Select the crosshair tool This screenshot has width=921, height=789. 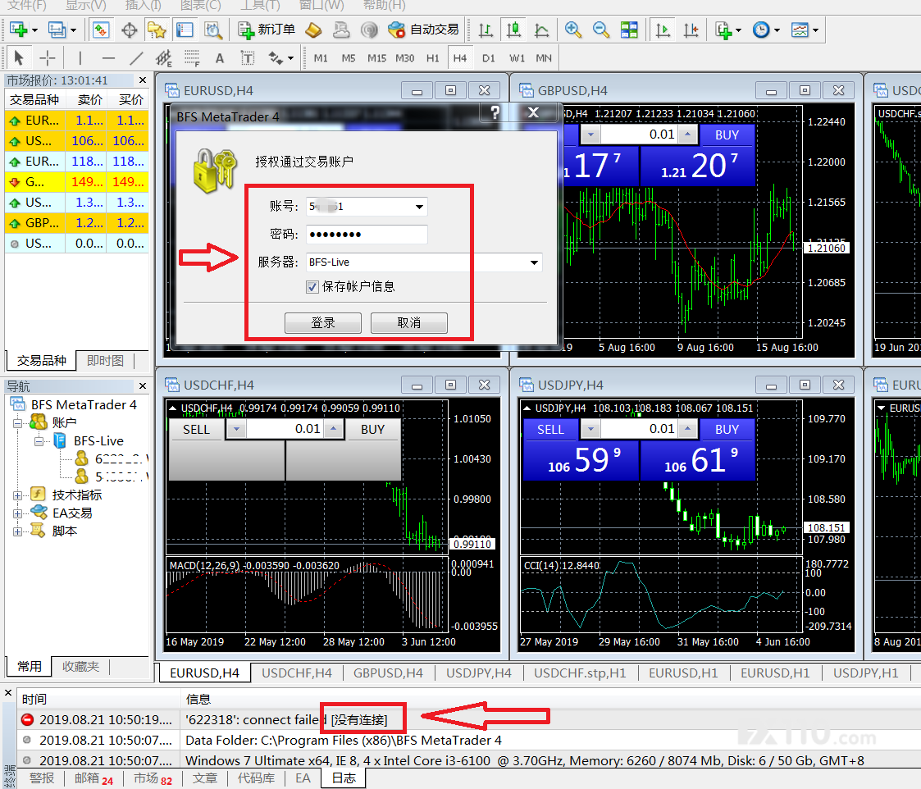coord(47,57)
